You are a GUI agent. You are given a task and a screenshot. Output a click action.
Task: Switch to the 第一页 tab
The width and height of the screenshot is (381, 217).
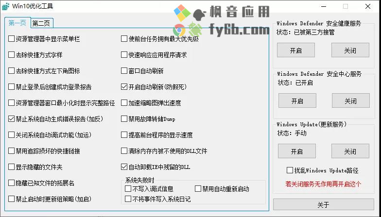[17, 23]
